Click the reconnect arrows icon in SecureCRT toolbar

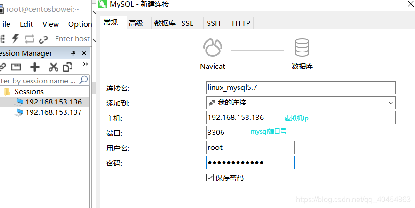click(x=29, y=39)
